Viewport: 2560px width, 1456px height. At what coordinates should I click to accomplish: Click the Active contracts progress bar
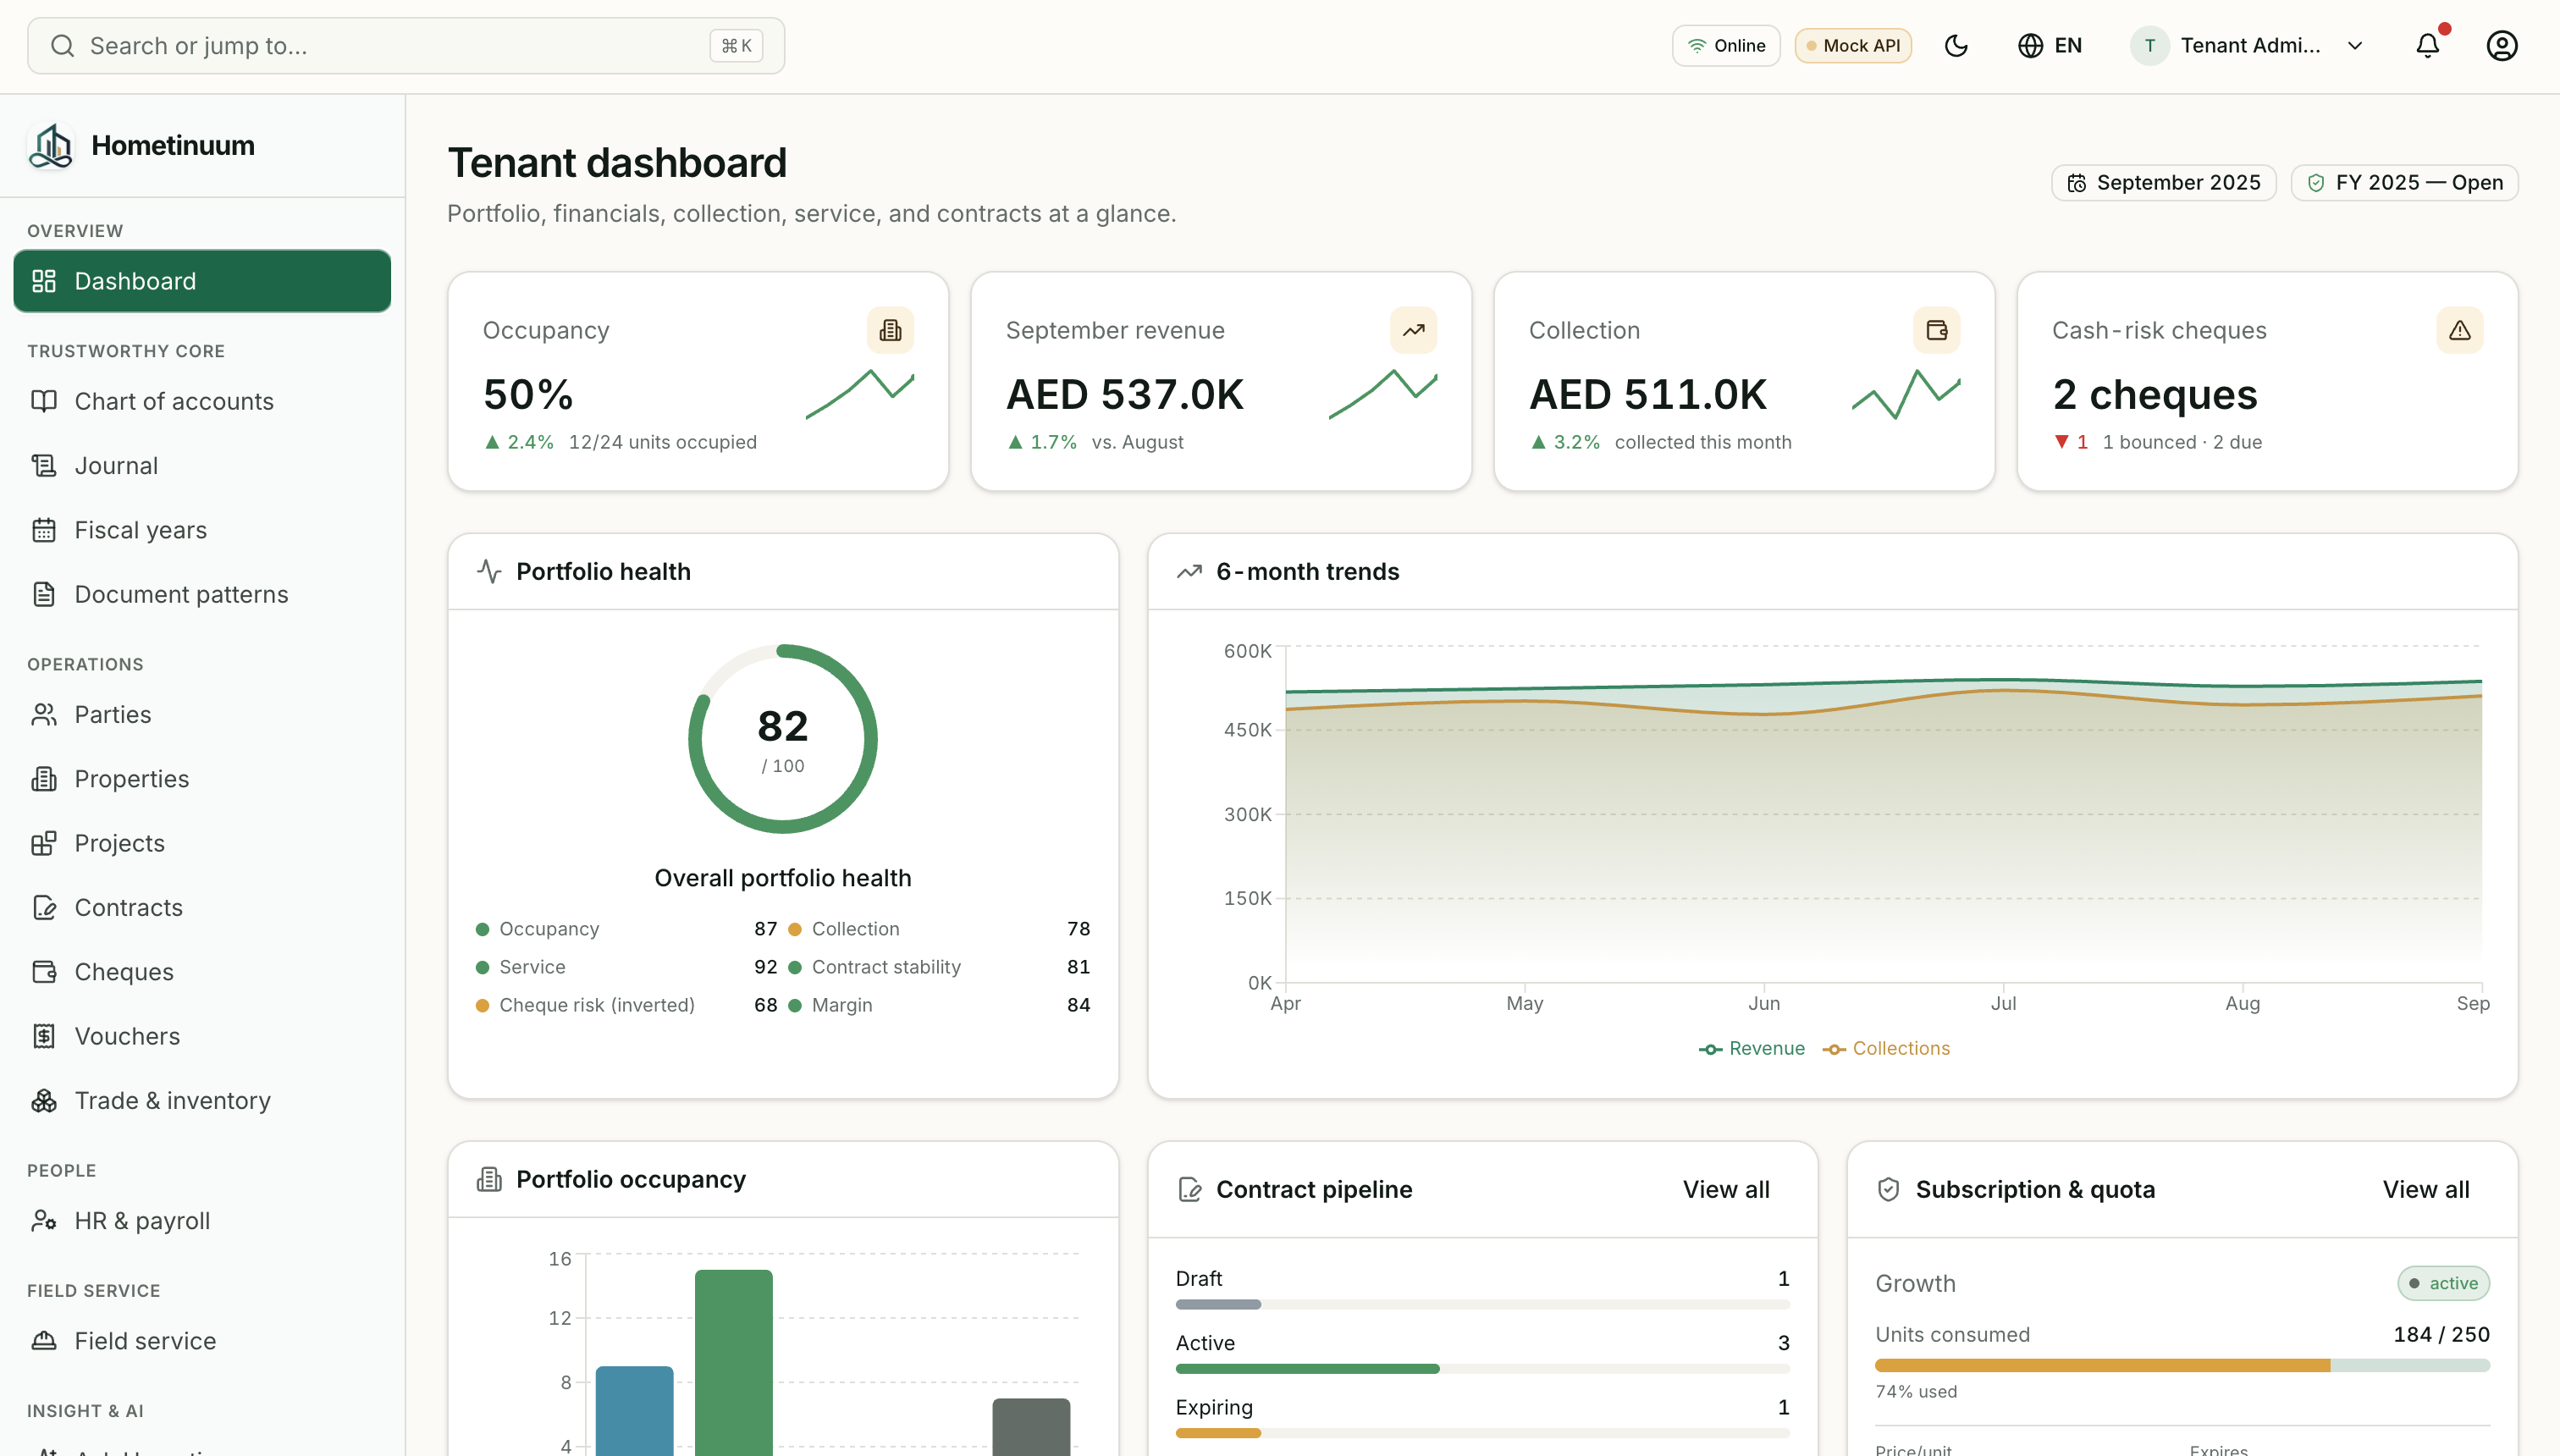tap(1482, 1369)
